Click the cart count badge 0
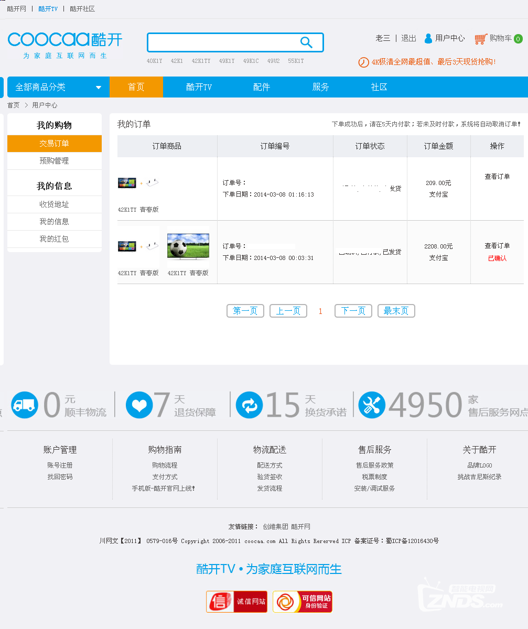This screenshot has height=629, width=528. [x=518, y=39]
